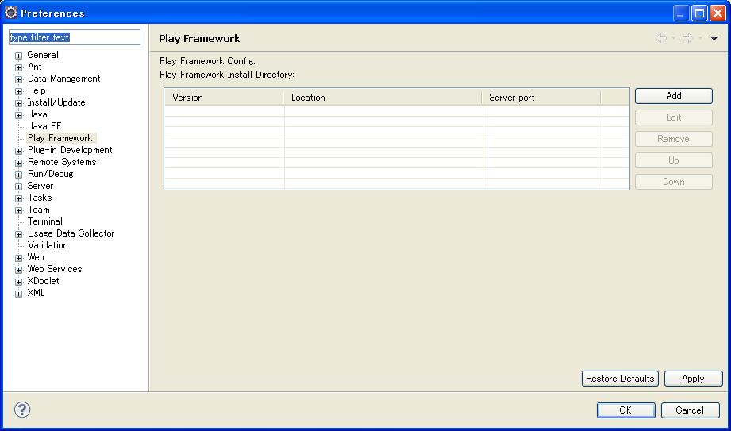Click the Server port column header
731x431 pixels.
point(541,98)
